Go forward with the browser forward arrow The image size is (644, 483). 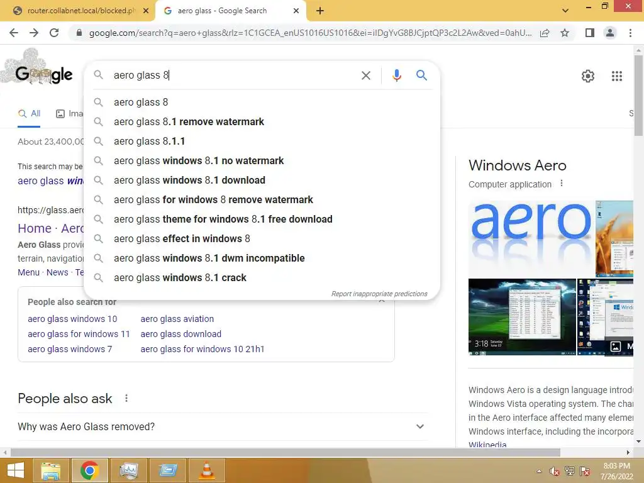(34, 33)
